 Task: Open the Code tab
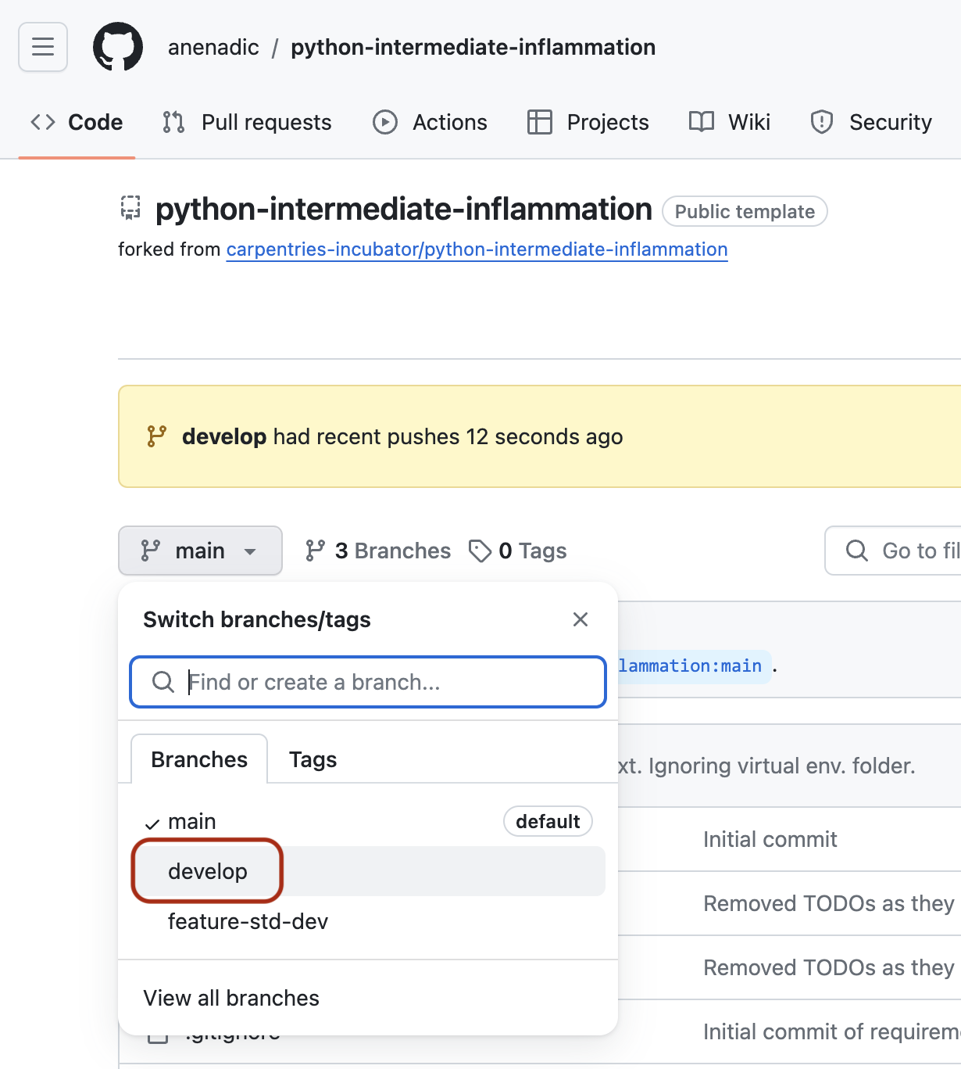(x=77, y=122)
